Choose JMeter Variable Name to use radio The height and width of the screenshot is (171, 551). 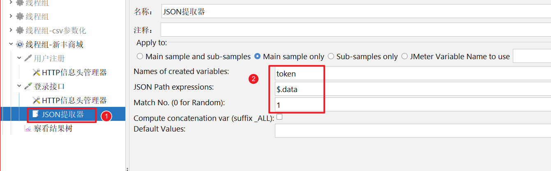(x=404, y=56)
